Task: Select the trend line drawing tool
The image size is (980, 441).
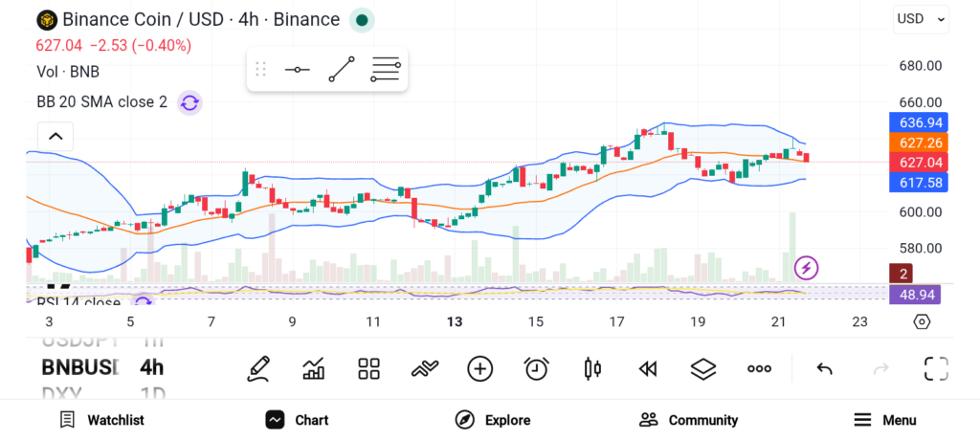Action: [342, 69]
